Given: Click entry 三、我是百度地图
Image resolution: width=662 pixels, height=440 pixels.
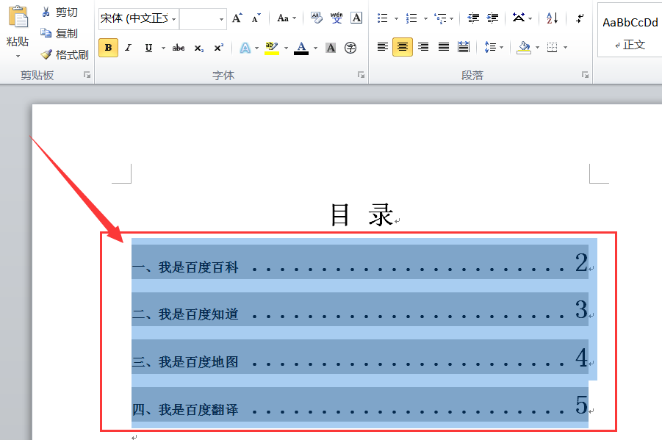Looking at the screenshot, I should click(x=185, y=362).
